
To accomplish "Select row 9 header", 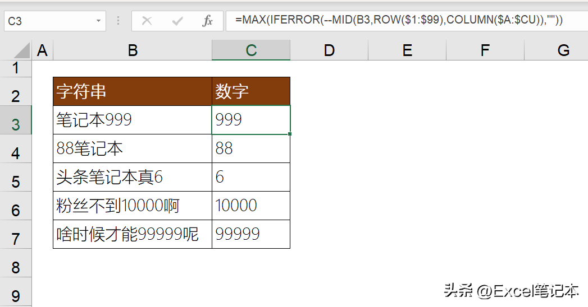I will pyautogui.click(x=15, y=292).
